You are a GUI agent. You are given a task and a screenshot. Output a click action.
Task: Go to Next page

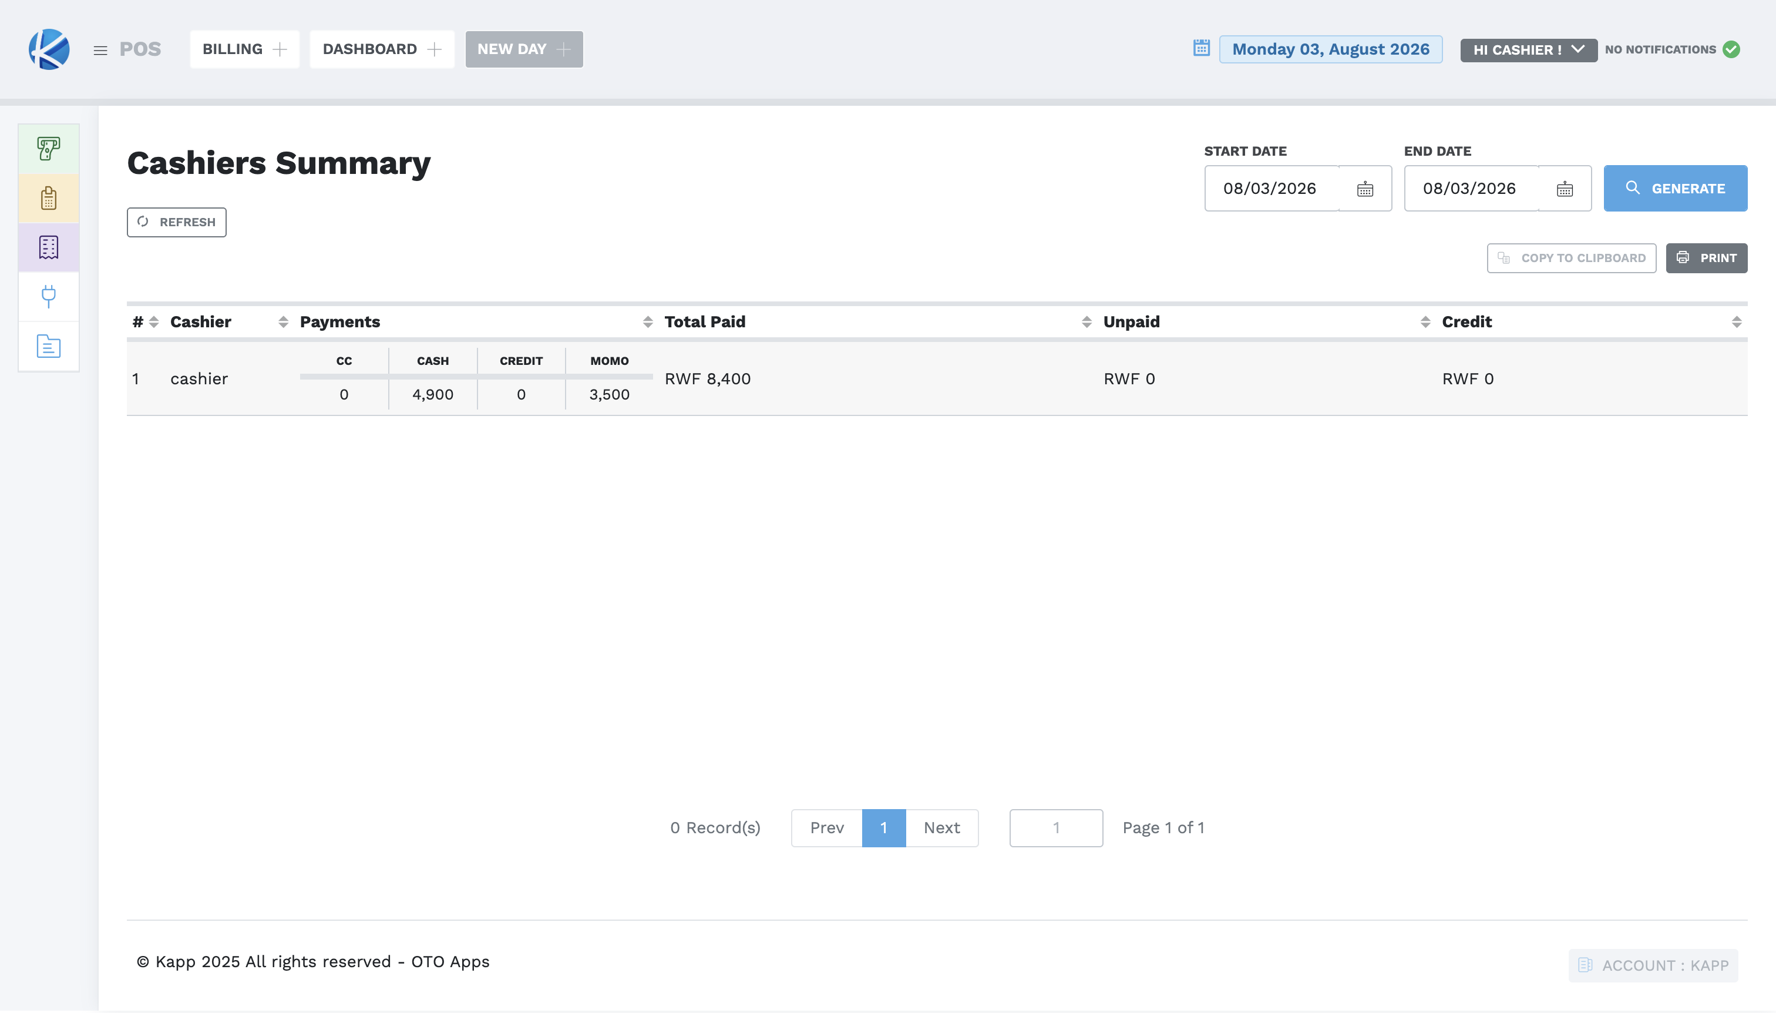click(x=941, y=828)
